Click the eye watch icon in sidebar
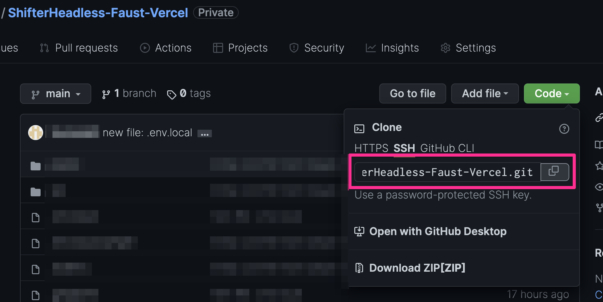The height and width of the screenshot is (302, 603). click(x=599, y=187)
